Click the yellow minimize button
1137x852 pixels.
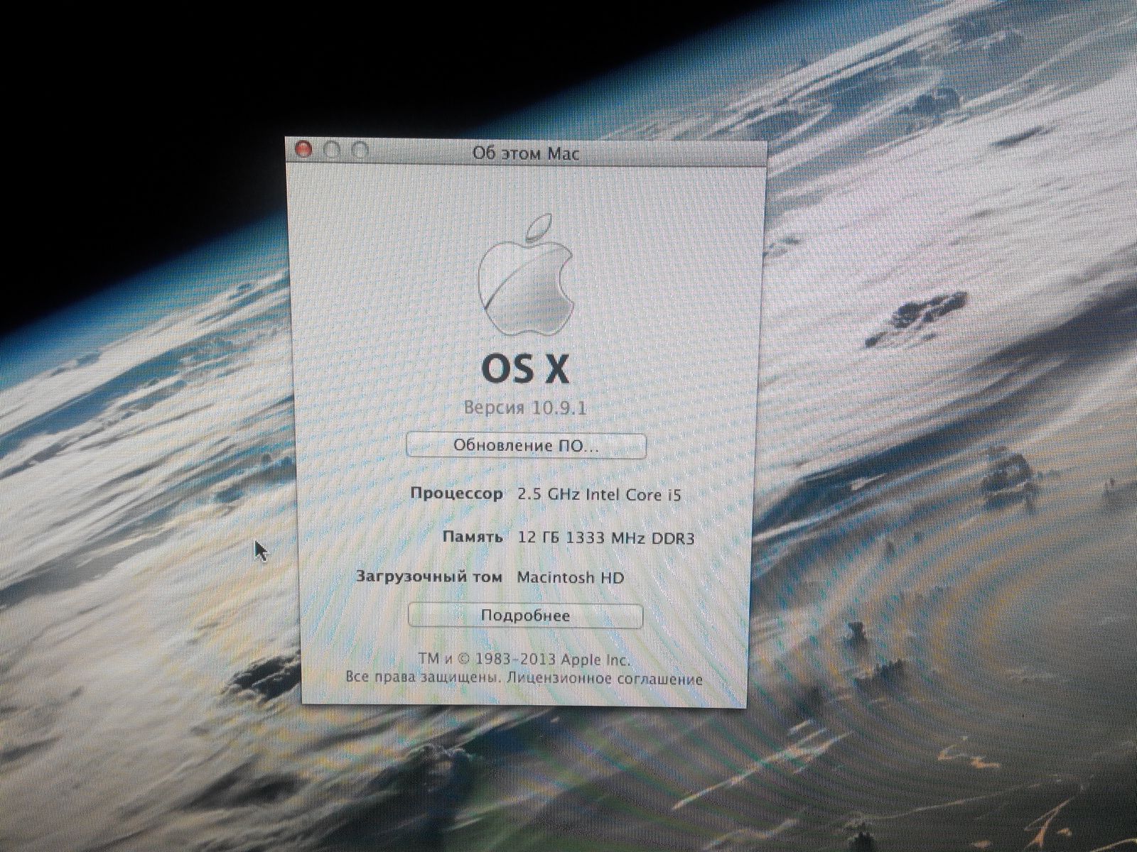click(332, 151)
